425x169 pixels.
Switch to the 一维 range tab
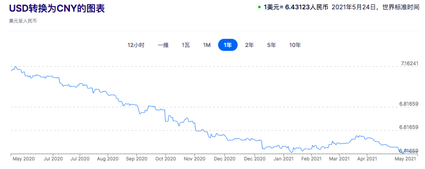click(x=163, y=45)
